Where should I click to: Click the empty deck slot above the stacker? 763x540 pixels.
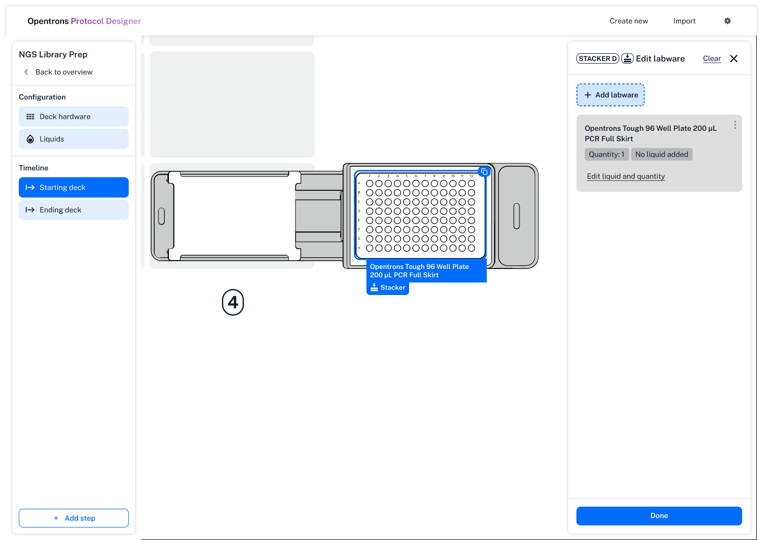(x=232, y=104)
